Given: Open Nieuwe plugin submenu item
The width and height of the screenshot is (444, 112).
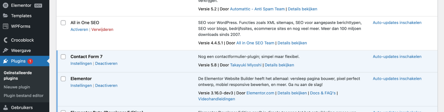Looking at the screenshot, I should pyautogui.click(x=17, y=87).
